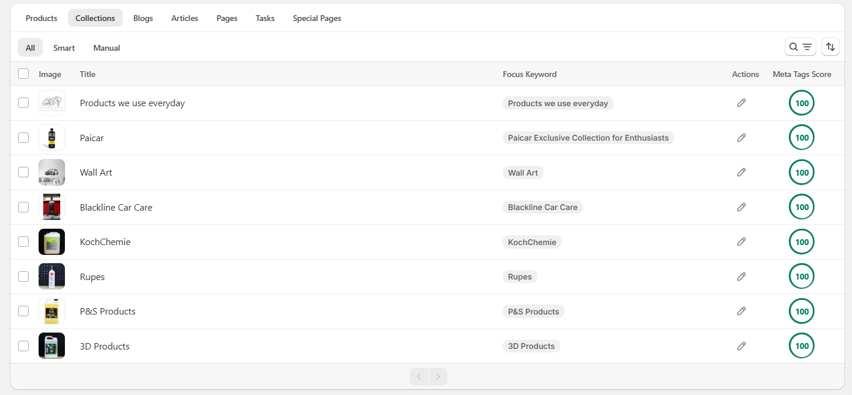Open the editor pencil for Blackline Car Care
The height and width of the screenshot is (395, 852).
(x=741, y=207)
